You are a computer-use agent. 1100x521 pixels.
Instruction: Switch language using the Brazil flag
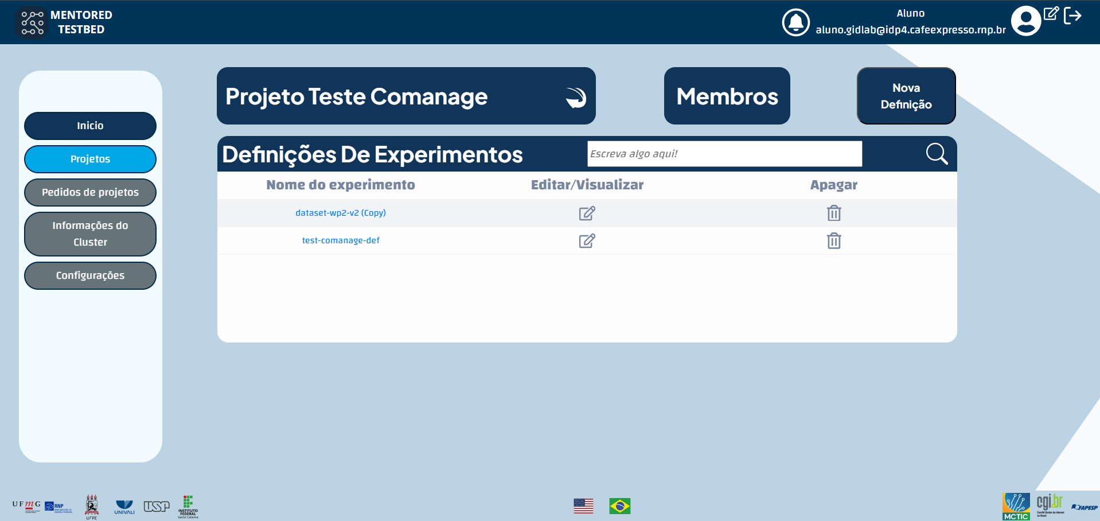(x=621, y=506)
